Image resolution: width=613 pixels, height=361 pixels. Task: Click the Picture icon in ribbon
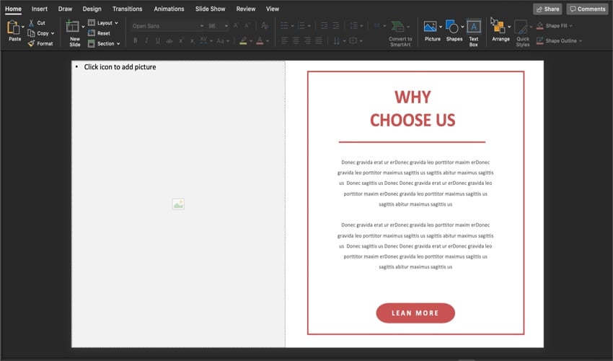click(x=431, y=27)
